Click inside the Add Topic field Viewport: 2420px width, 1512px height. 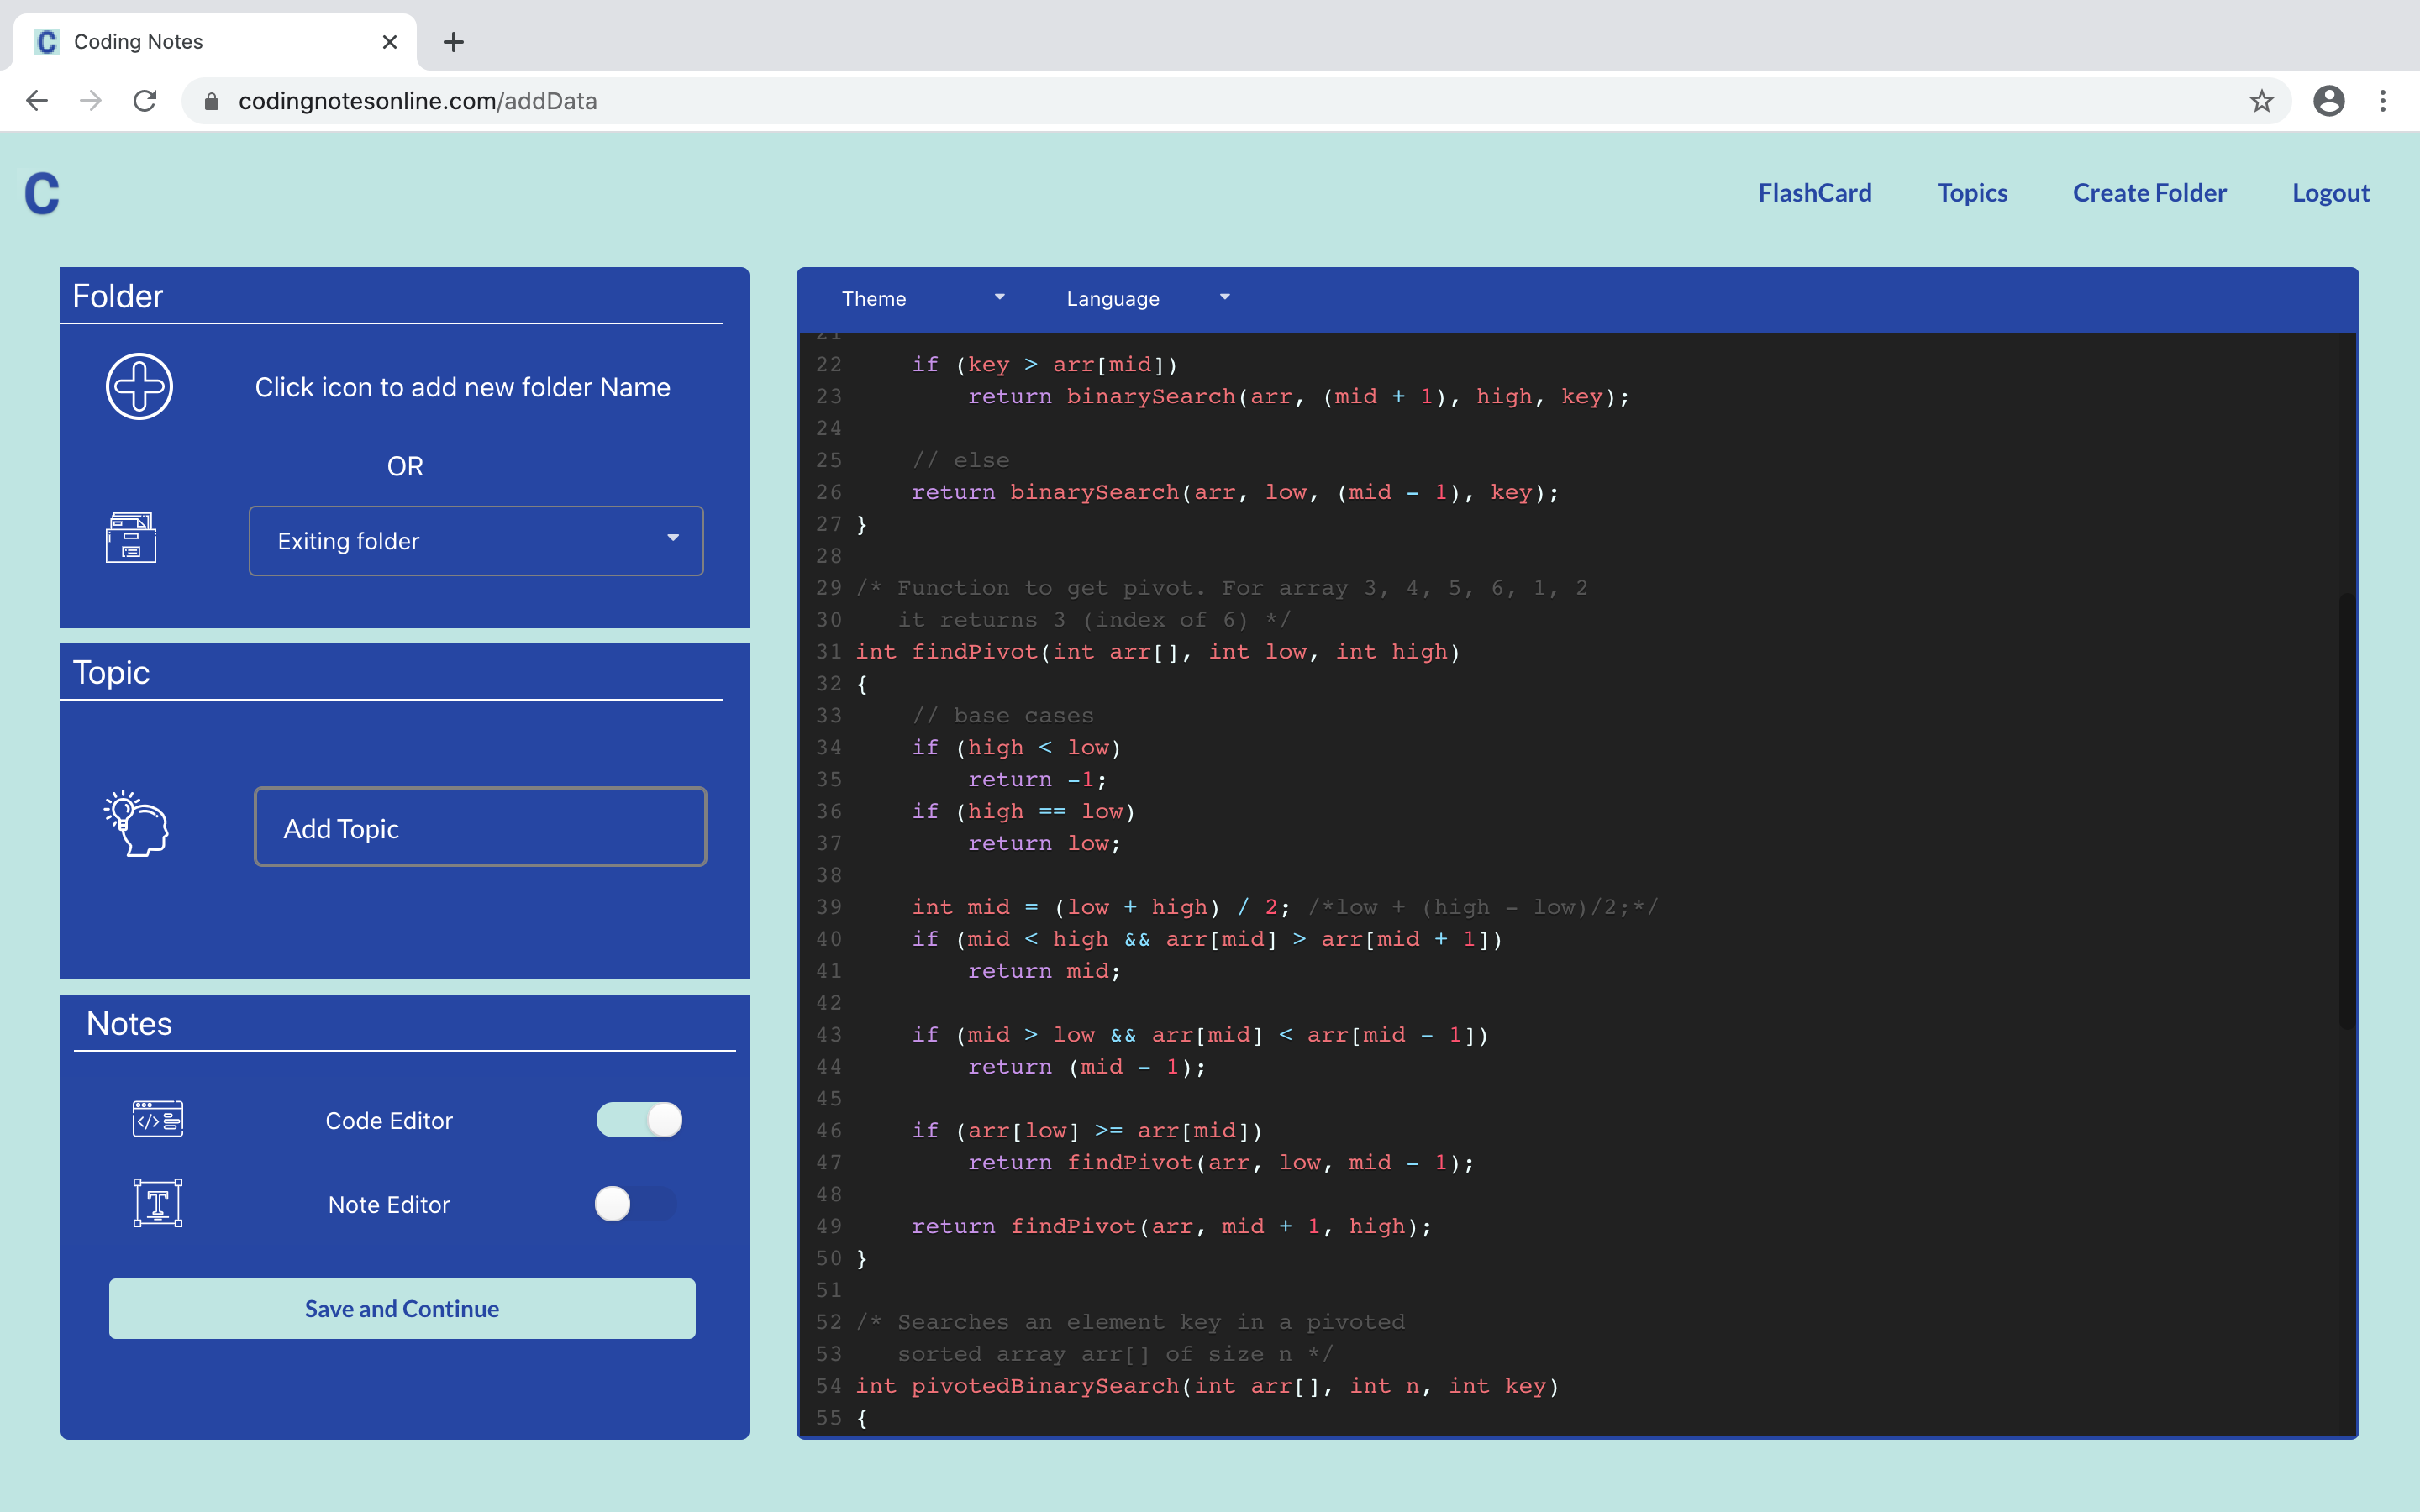point(480,827)
